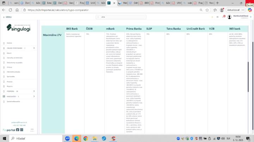Image resolution: width=254 pixels, height=142 pixels.
Task: Click the singulogi logo link
Action: click(x=18, y=28)
